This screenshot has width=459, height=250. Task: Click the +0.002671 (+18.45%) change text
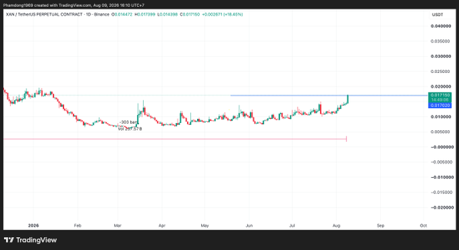[222, 14]
